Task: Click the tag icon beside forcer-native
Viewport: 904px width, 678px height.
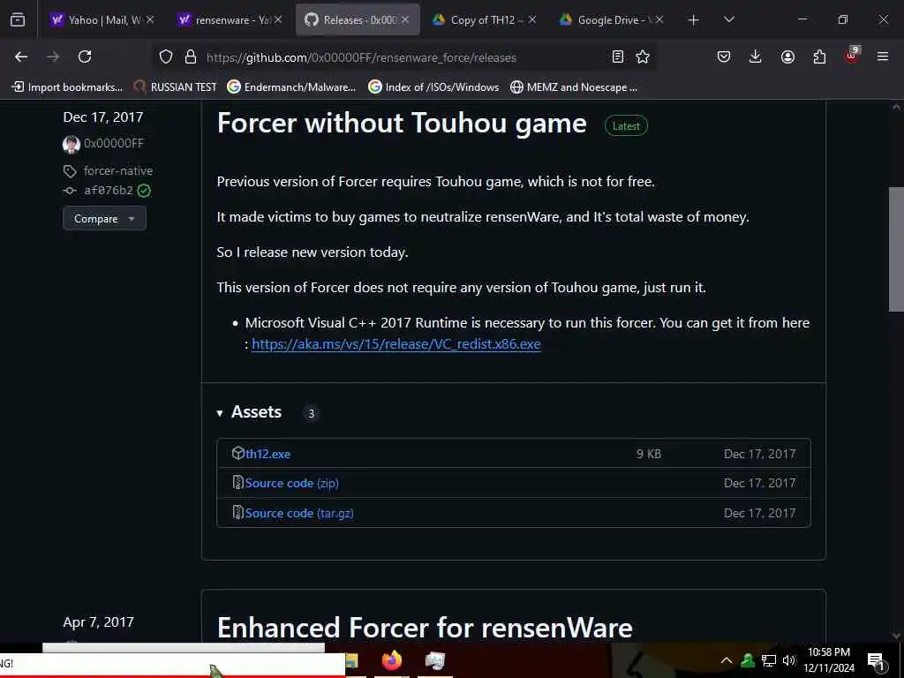Action: click(70, 171)
